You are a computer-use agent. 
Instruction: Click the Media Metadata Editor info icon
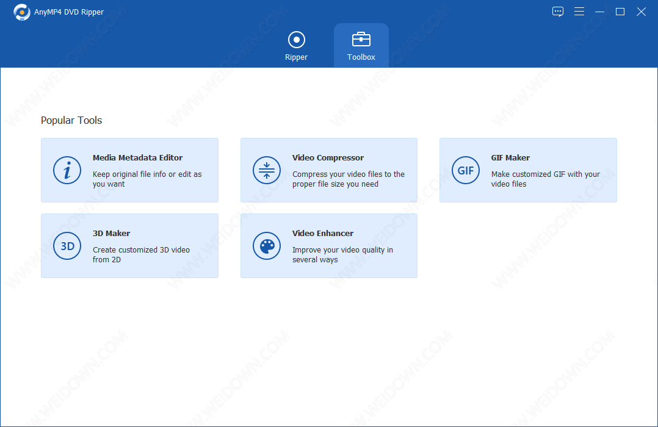[x=67, y=170]
